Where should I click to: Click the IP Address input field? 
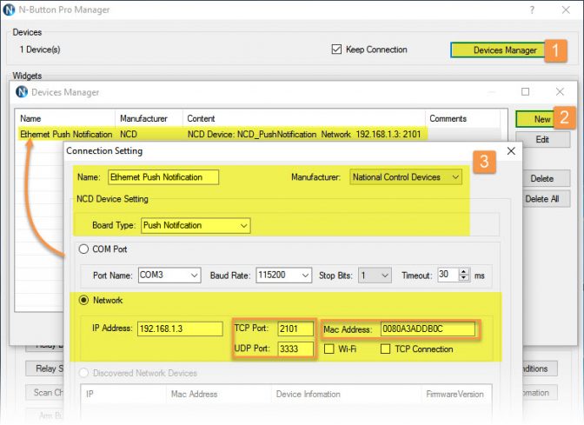[181, 329]
